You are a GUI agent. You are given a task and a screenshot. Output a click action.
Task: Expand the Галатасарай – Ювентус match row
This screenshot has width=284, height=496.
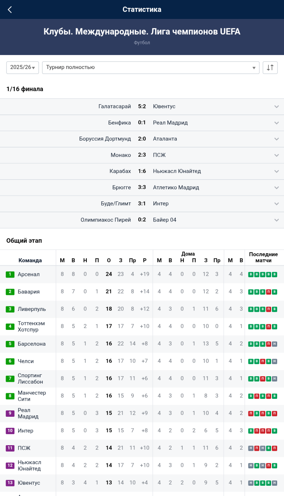(x=276, y=107)
